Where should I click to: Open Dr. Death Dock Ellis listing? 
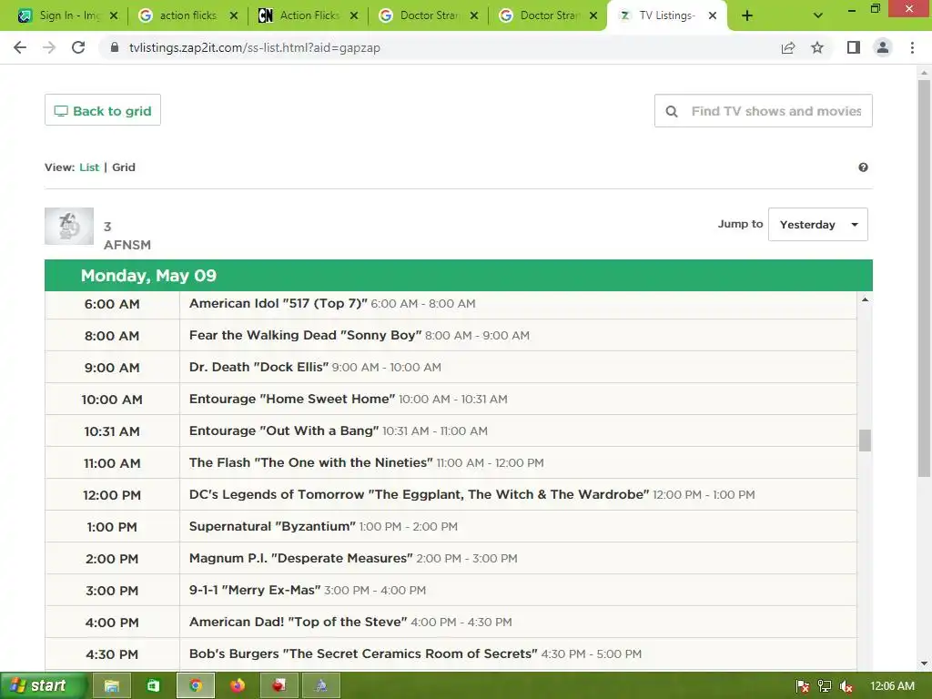tap(258, 368)
